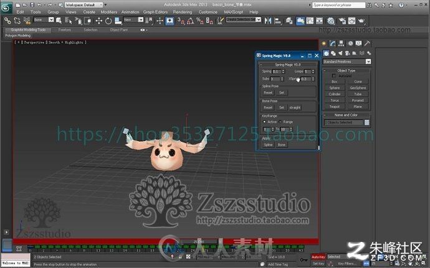Viewport: 430px width, 268px height.
Task: Open the MAXScript menu
Action: [233, 12]
